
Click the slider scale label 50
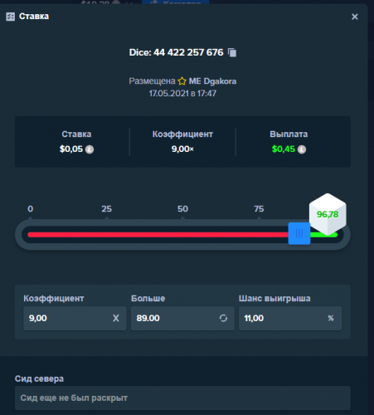(x=182, y=209)
